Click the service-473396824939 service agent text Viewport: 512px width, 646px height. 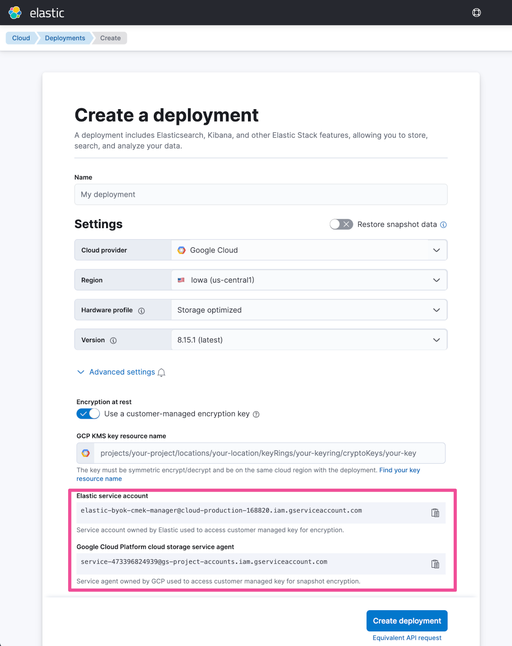click(x=204, y=562)
